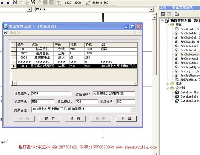Click the 更新 button
Image resolution: width=200 pixels, height=155 pixels.
click(24, 118)
